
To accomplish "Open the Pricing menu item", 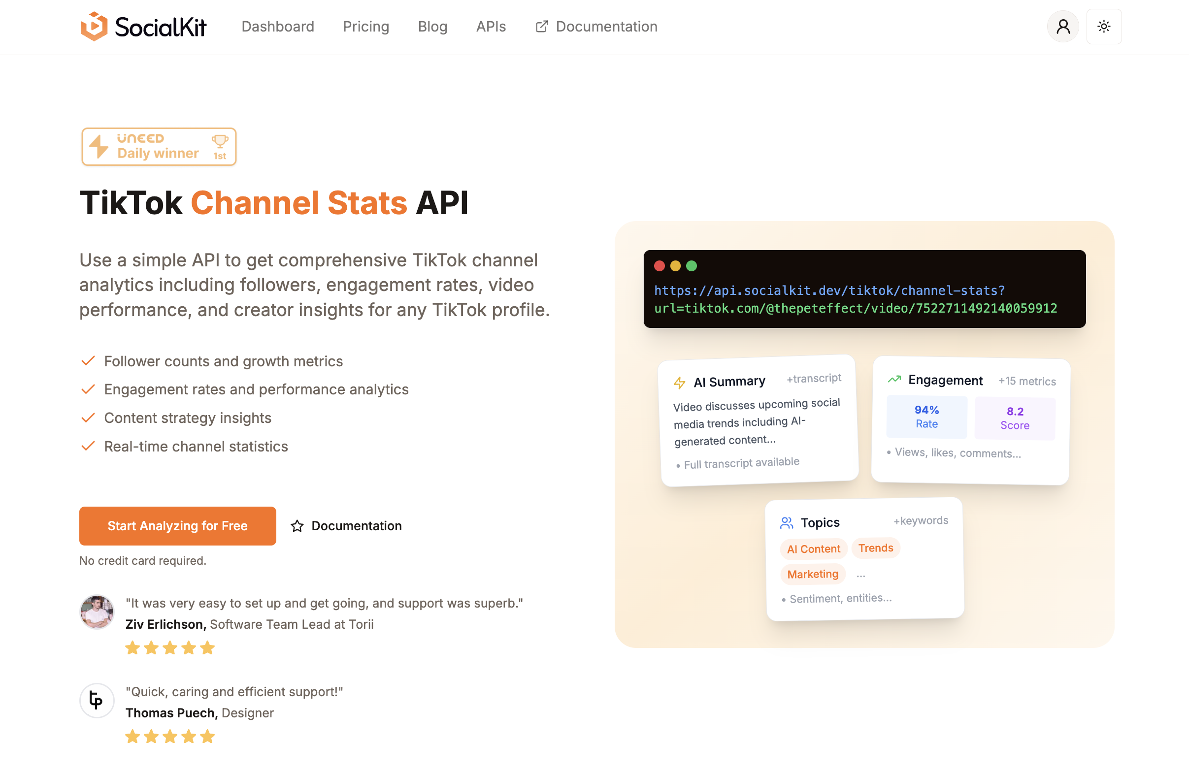I will [365, 26].
